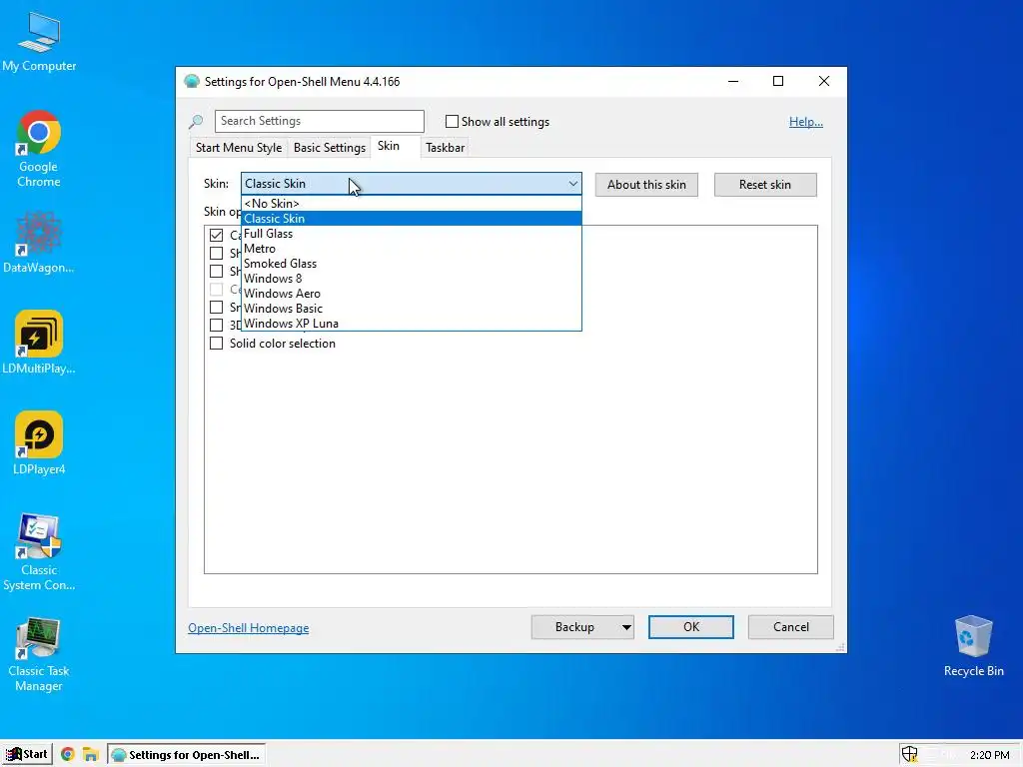Confirm settings with OK
Viewport: 1023px width, 767px height.
tap(691, 627)
